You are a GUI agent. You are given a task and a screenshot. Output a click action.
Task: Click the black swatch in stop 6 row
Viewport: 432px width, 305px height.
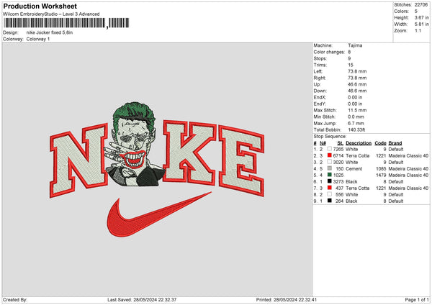330,181
